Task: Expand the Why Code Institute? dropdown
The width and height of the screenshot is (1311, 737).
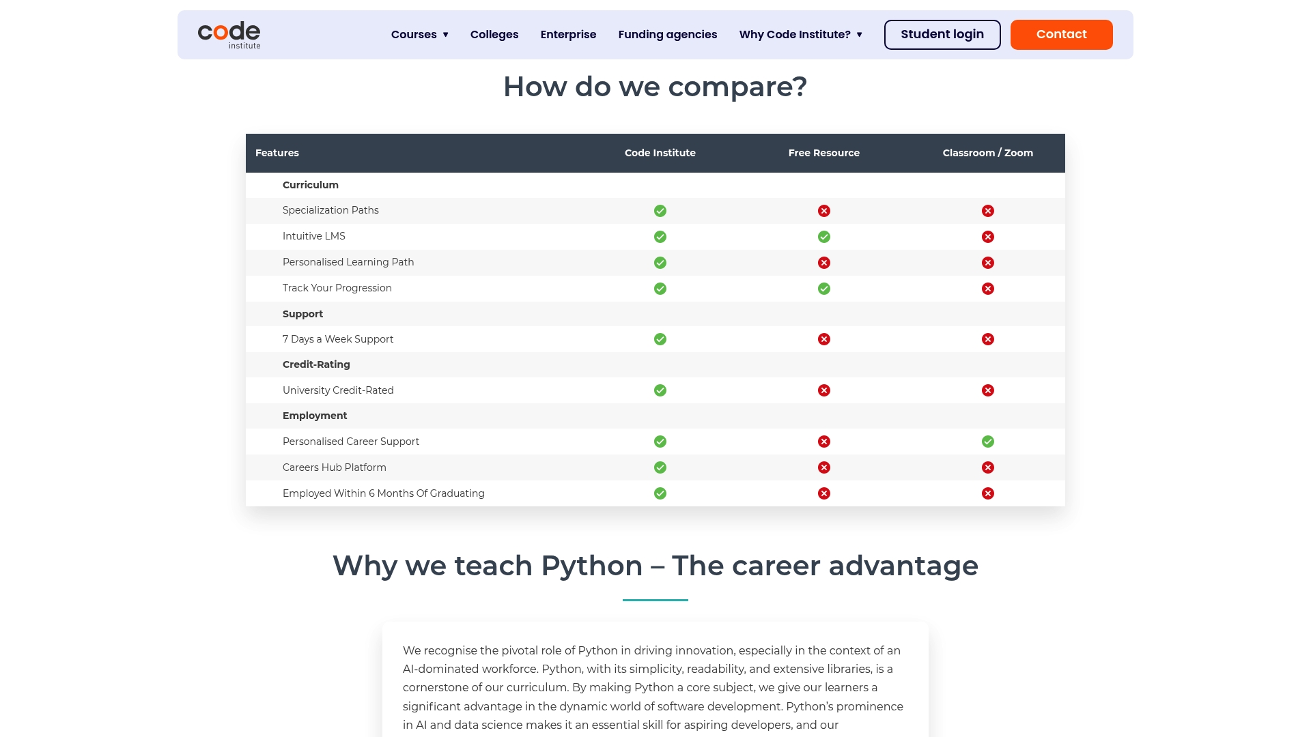Action: click(800, 35)
